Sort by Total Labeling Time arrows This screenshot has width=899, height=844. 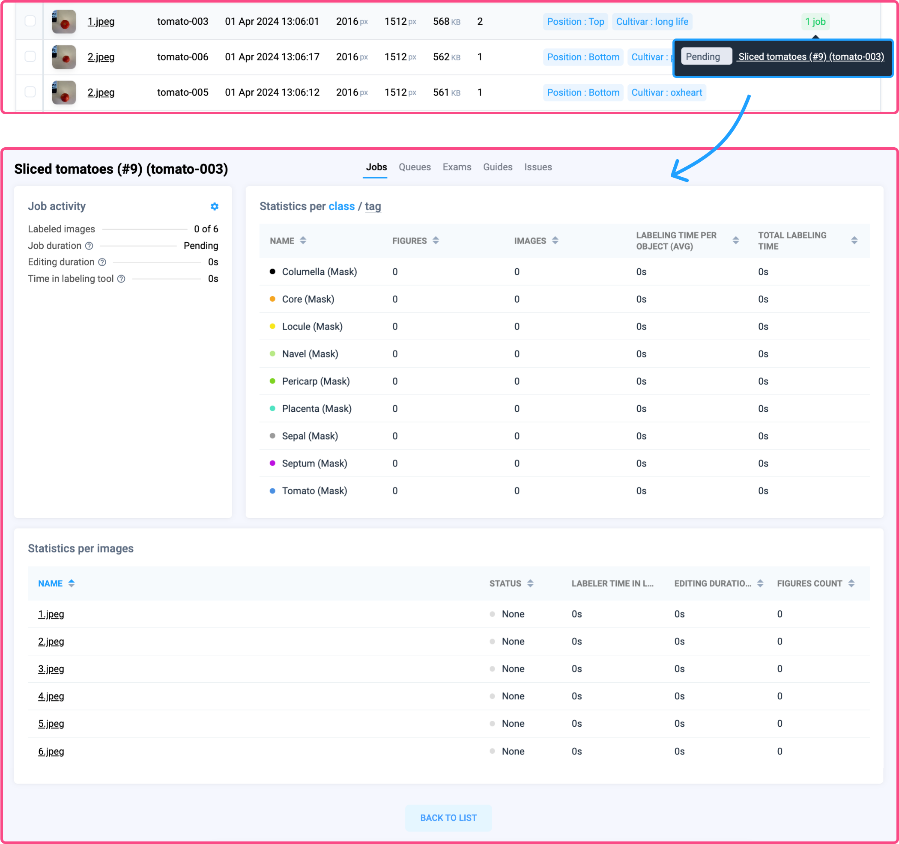(x=854, y=241)
